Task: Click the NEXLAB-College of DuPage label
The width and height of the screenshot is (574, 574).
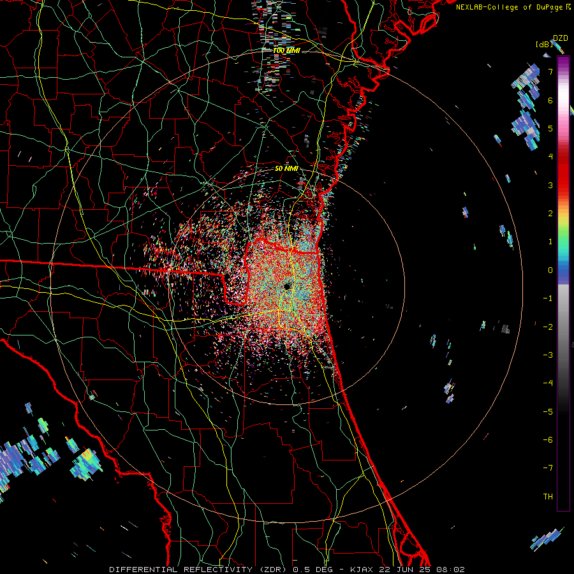Action: (513, 7)
